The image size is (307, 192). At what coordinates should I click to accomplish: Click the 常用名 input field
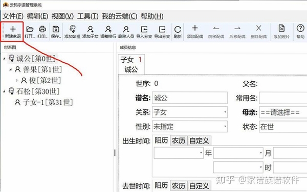283,98
